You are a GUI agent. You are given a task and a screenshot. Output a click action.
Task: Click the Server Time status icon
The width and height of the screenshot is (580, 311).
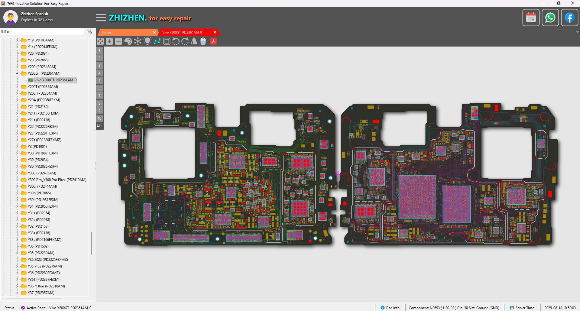[x=512, y=308]
